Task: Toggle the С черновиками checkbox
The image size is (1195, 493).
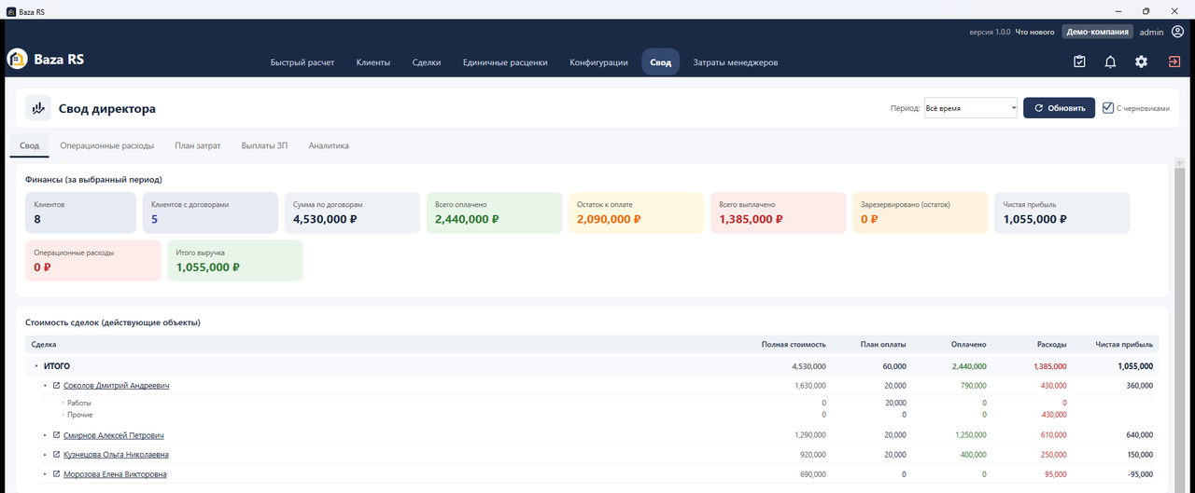Action: point(1108,107)
